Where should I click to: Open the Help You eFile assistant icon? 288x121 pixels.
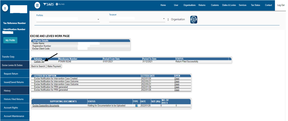(x=193, y=19)
